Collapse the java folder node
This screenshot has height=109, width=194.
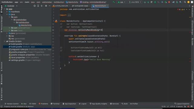pos(7,15)
